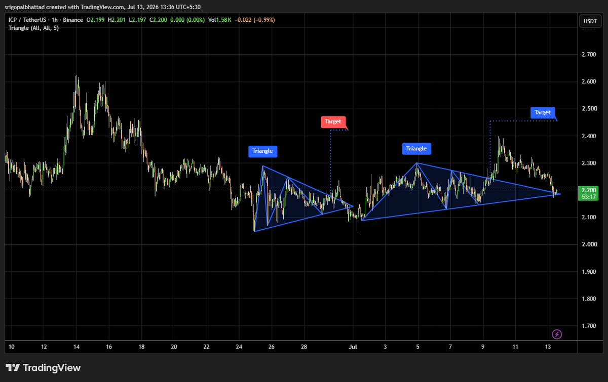Click the blue Target label
Screen dimensions: 608x382
(x=542, y=112)
